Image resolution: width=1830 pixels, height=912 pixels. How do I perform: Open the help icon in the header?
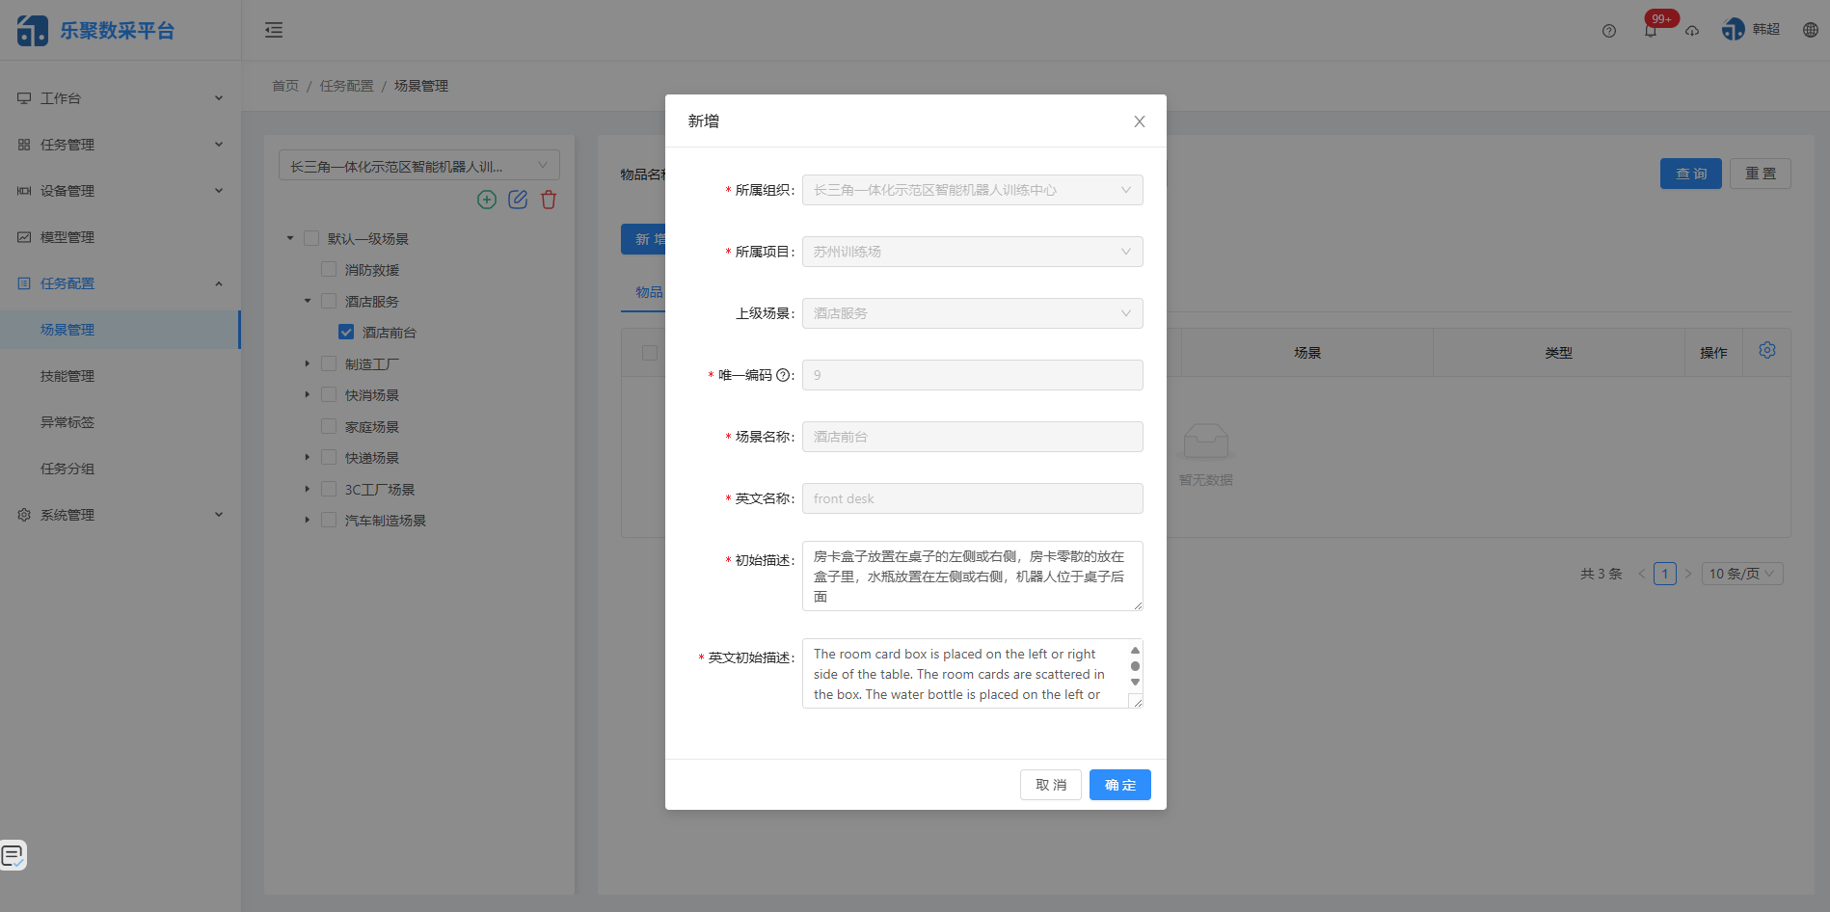pos(1608,30)
